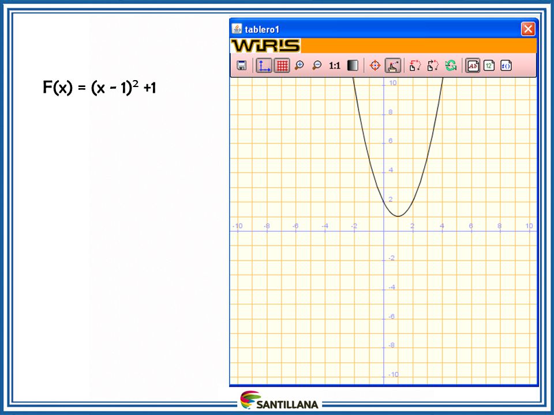Click the parabola vertex on the graph
Viewport: 554px width, 415px height.
398,216
